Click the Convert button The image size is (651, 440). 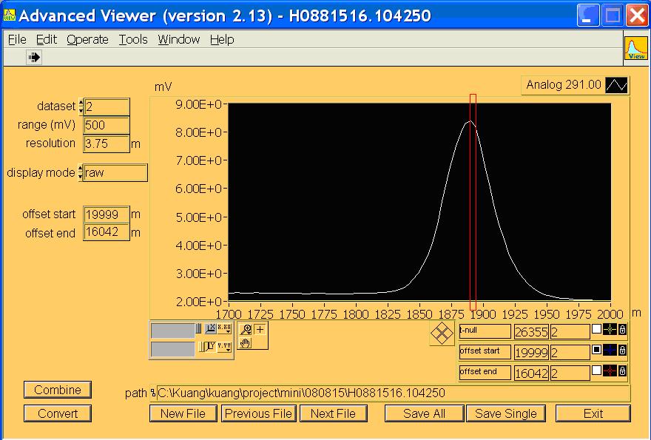(x=57, y=413)
